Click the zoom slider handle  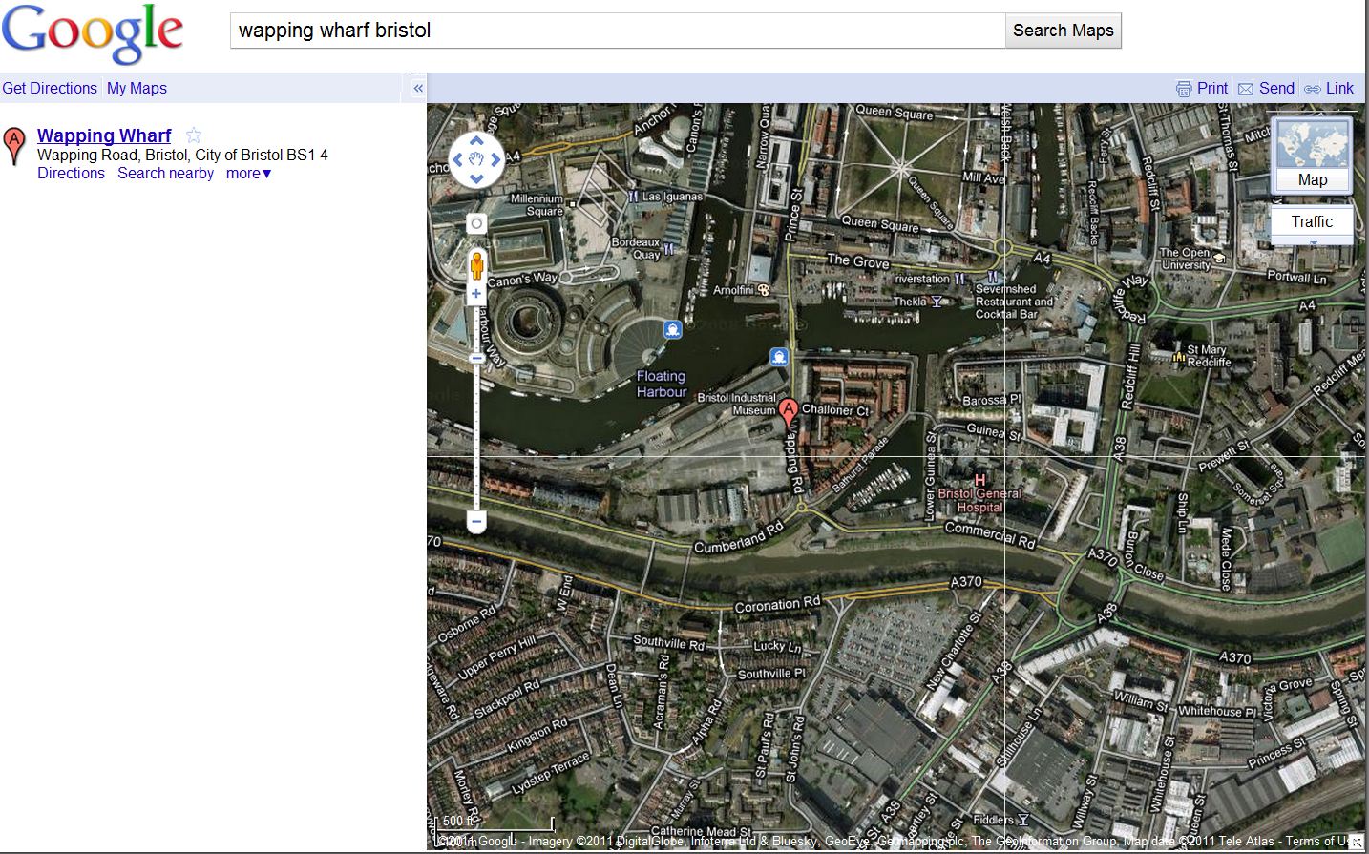pyautogui.click(x=476, y=359)
